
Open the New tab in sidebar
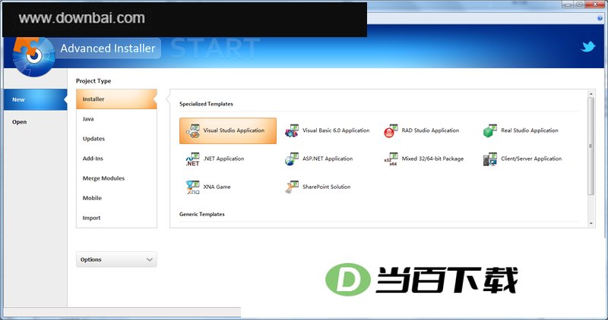(35, 99)
